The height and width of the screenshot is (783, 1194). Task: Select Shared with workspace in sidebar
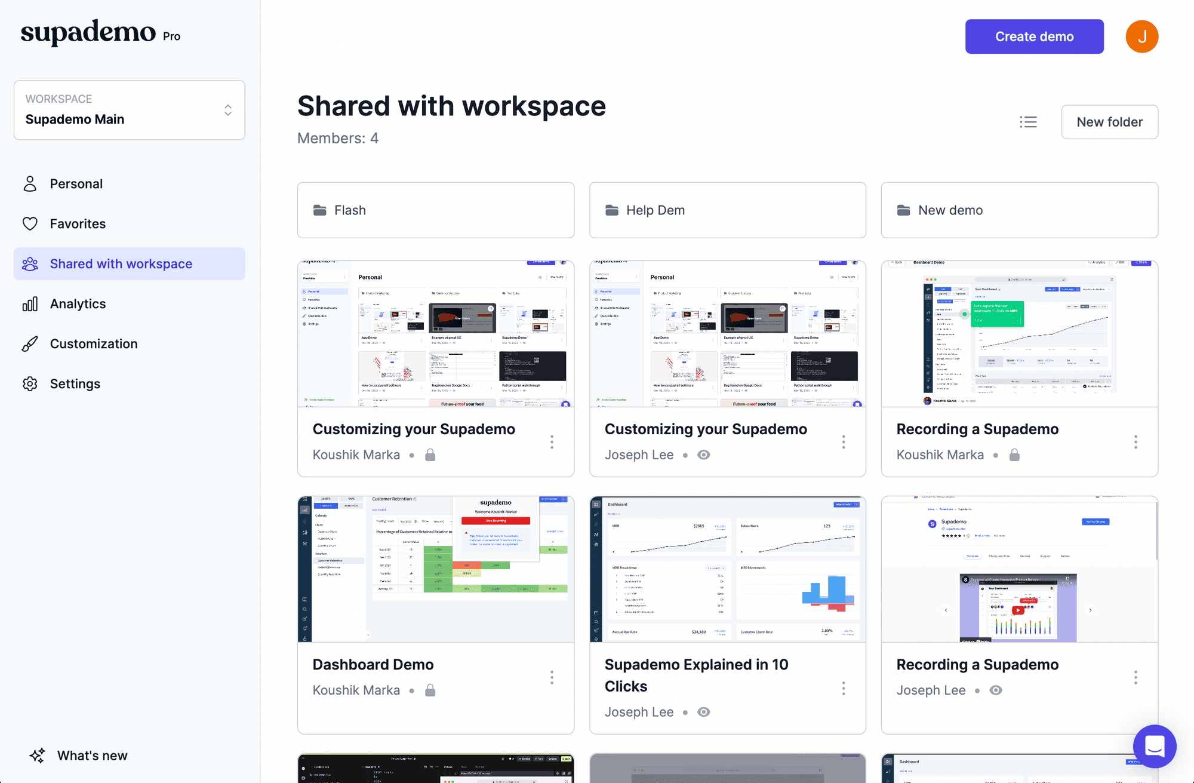(121, 263)
